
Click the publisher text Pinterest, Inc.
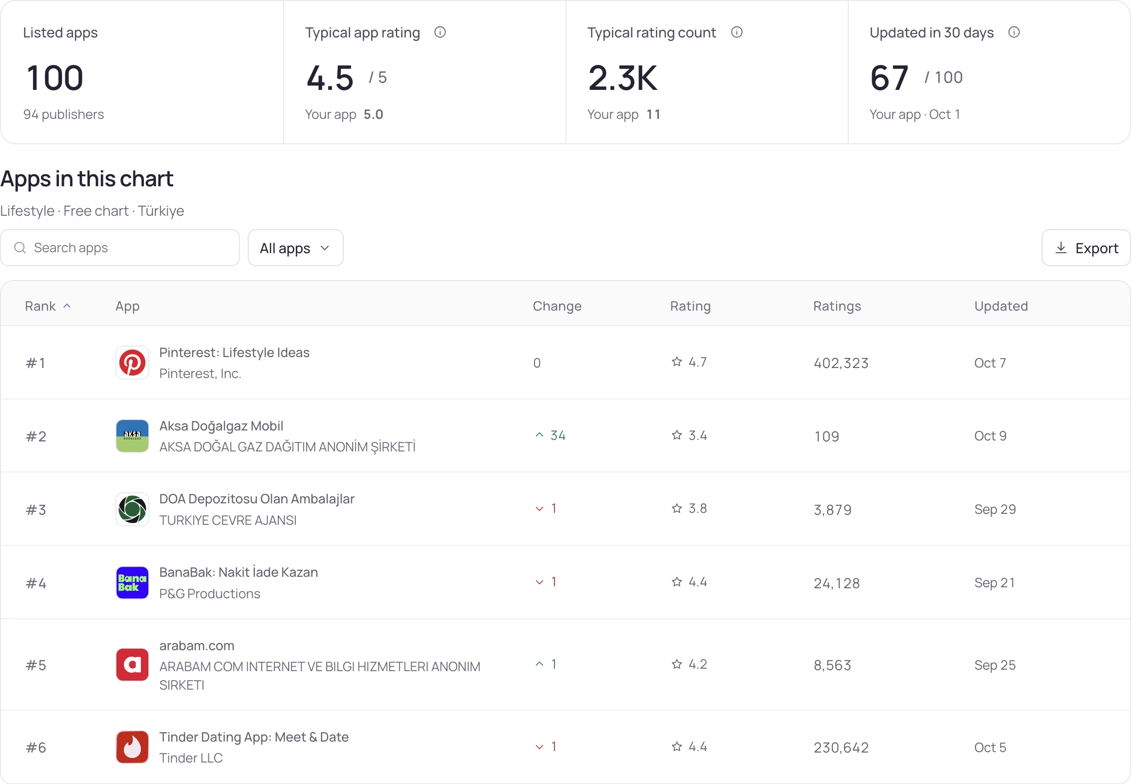pos(200,374)
